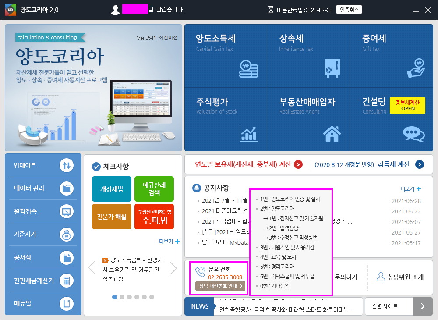Open the 업데이트 sidebar menu item
438x320 pixels.
(x=43, y=165)
